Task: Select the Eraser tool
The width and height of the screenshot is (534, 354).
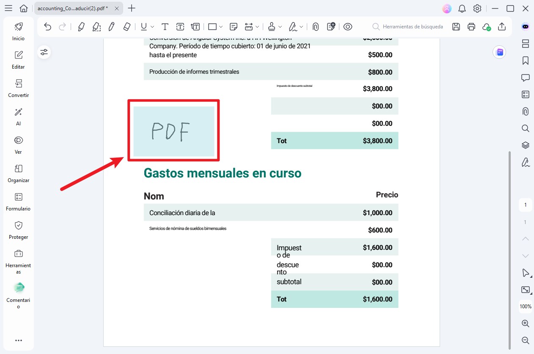Action: coord(127,26)
